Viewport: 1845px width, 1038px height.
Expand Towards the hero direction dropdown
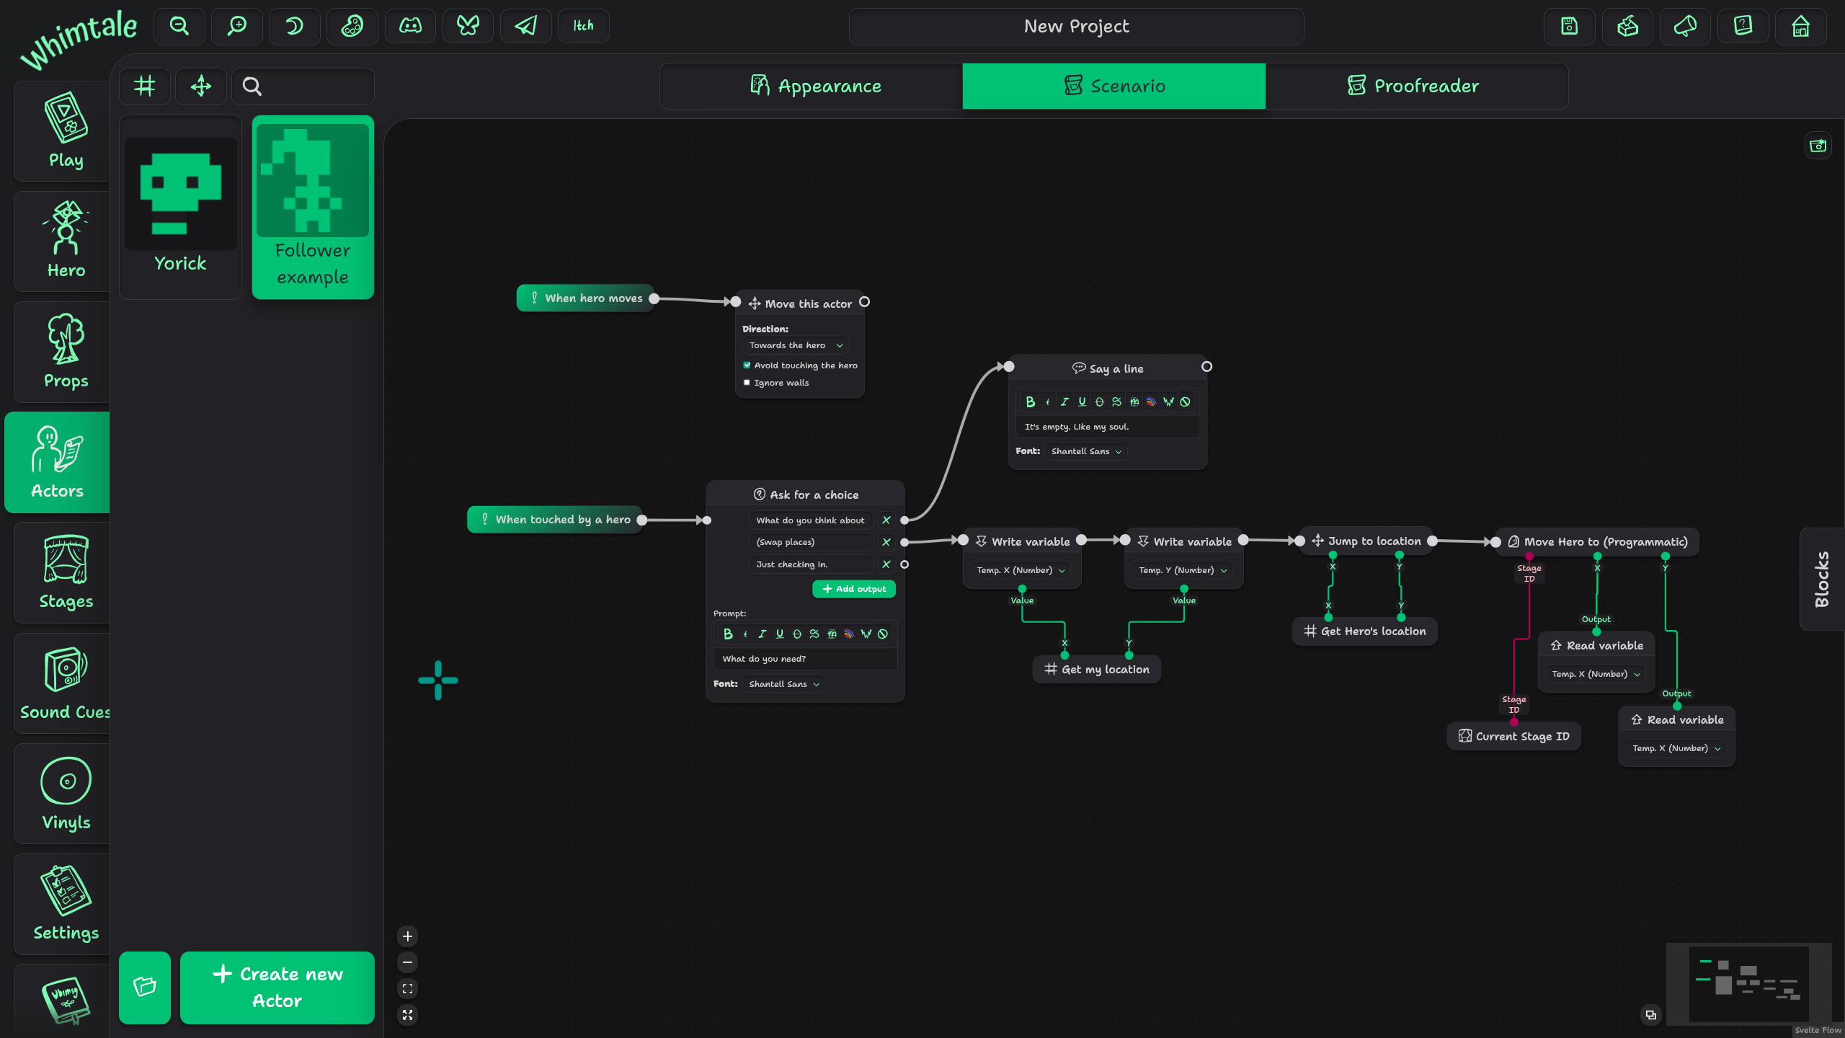click(795, 345)
